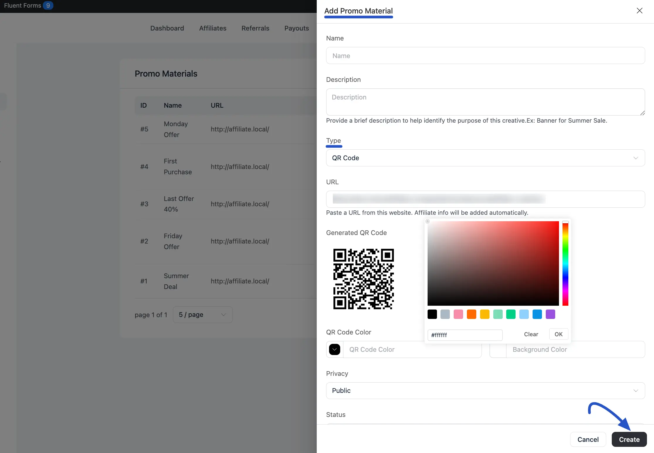Click the generated QR code preview
654x453 pixels.
click(x=363, y=279)
